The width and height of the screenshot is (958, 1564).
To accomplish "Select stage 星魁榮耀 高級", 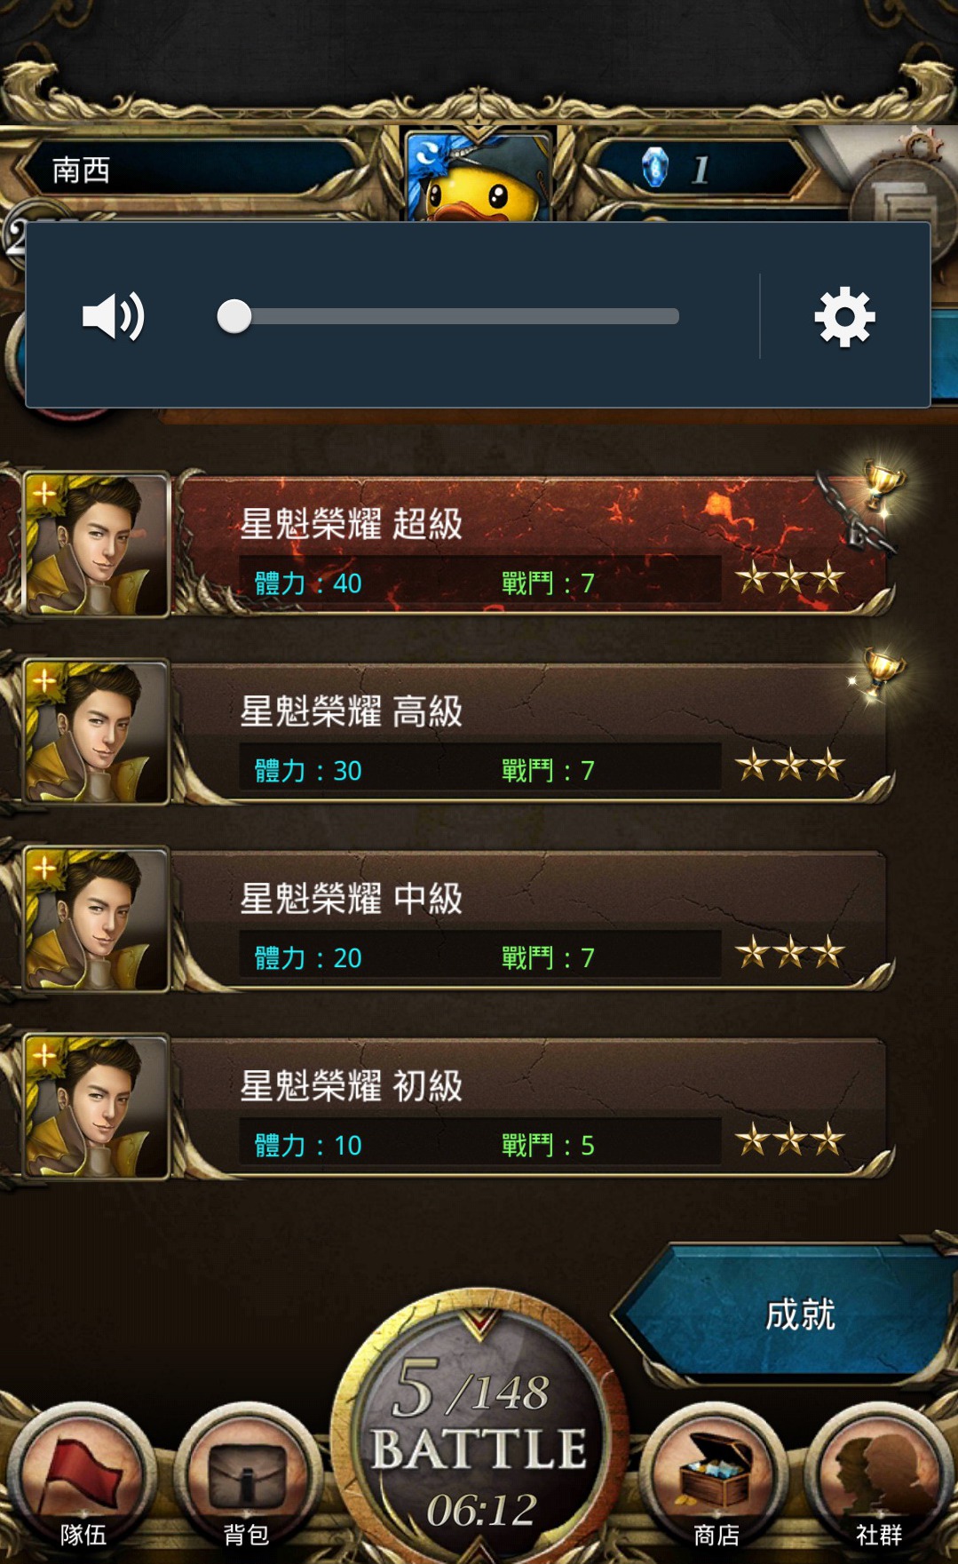I will coord(533,732).
